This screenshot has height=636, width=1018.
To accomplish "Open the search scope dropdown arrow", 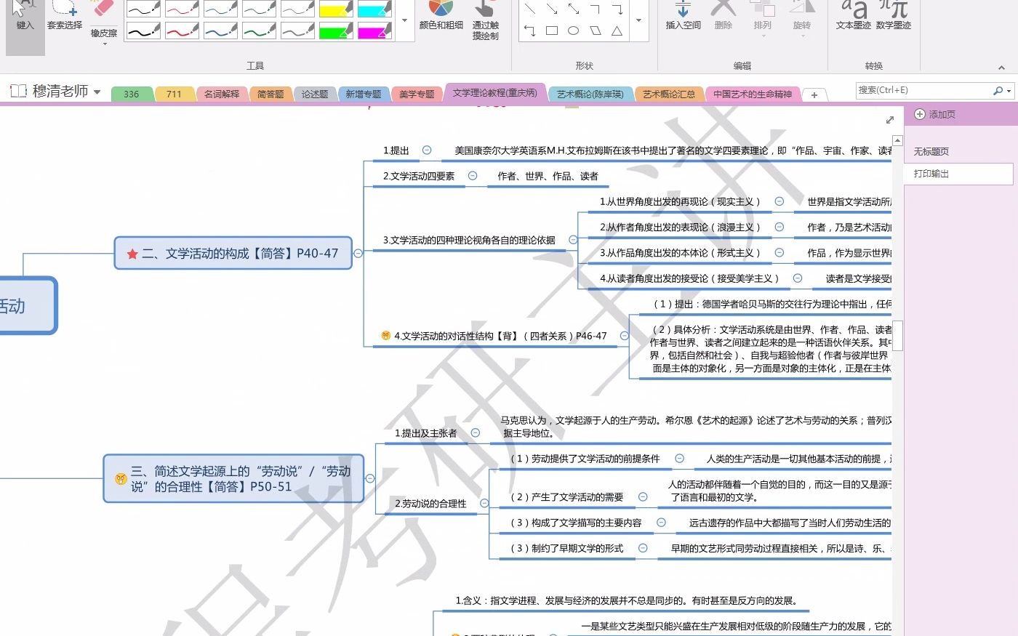I will pyautogui.click(x=1009, y=91).
